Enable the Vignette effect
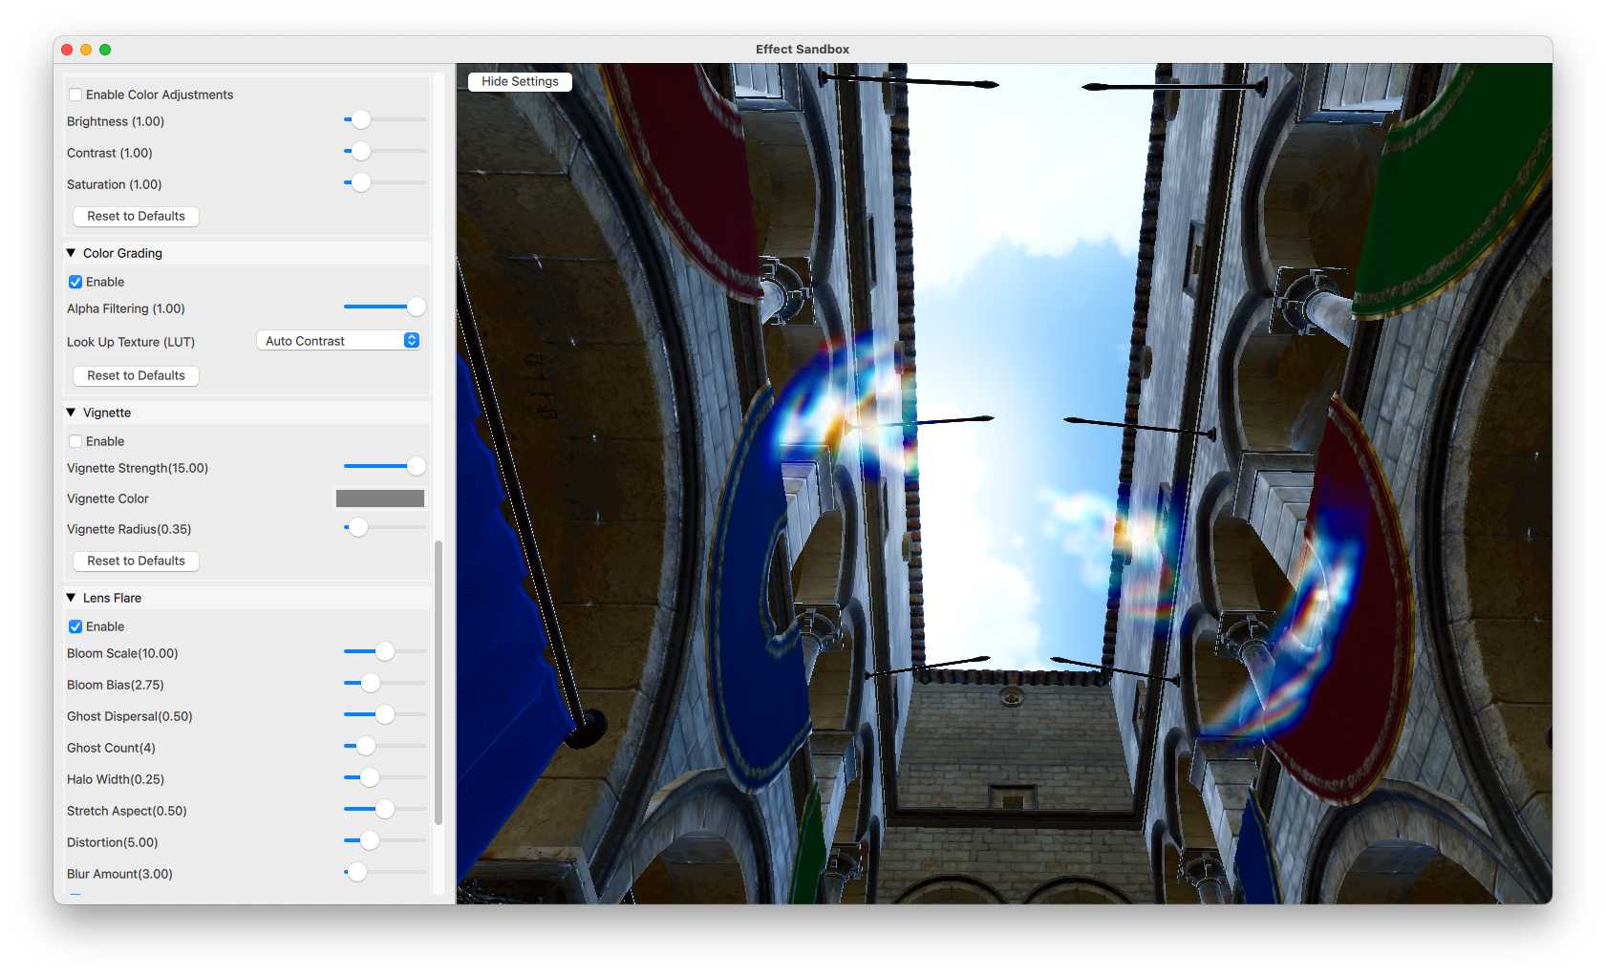Image resolution: width=1606 pixels, height=975 pixels. pos(75,441)
